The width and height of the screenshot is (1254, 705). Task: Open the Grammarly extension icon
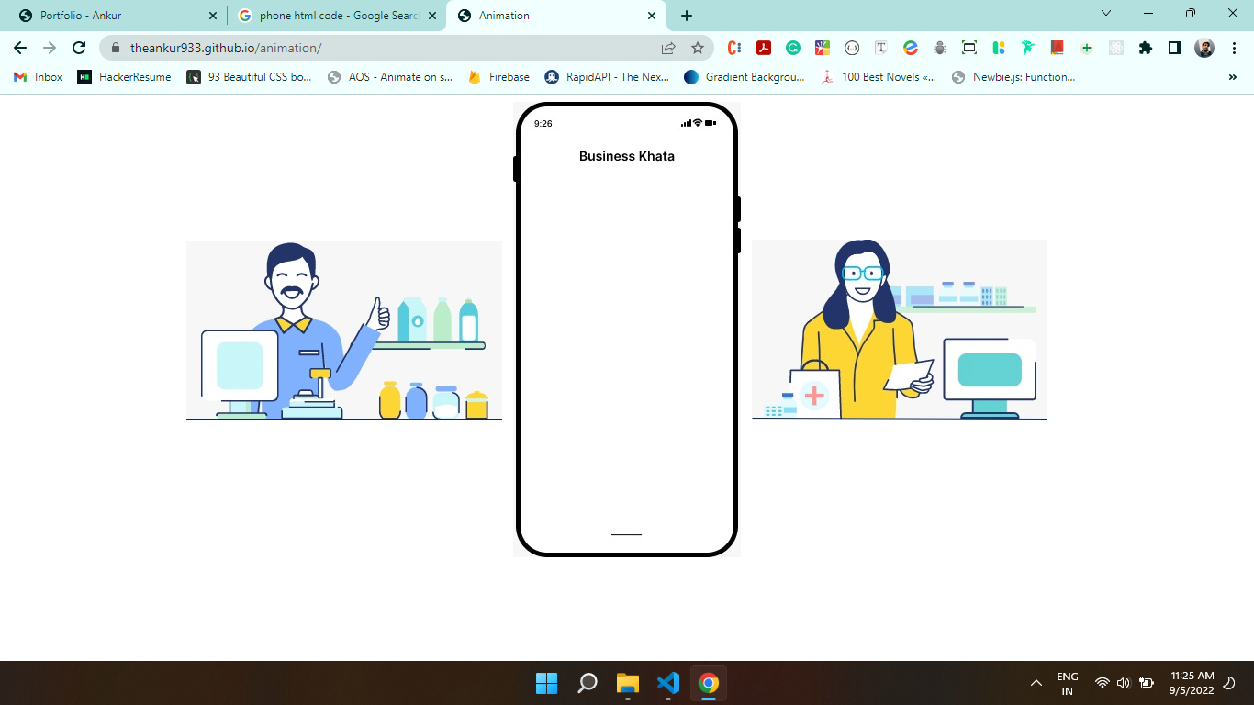(793, 48)
